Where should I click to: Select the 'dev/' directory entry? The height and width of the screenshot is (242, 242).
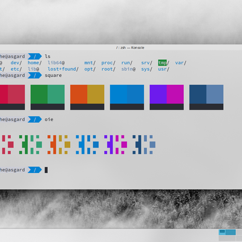click(x=16, y=63)
